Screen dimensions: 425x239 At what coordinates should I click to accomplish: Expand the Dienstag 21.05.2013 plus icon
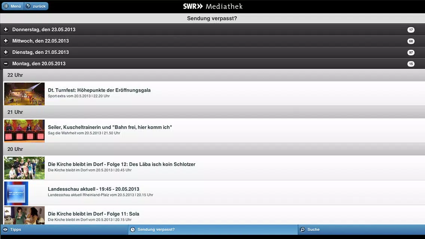[6, 52]
